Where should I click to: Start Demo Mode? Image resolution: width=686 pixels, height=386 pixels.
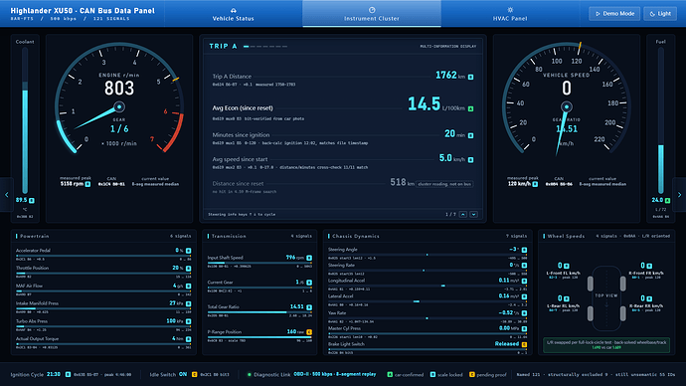[614, 14]
